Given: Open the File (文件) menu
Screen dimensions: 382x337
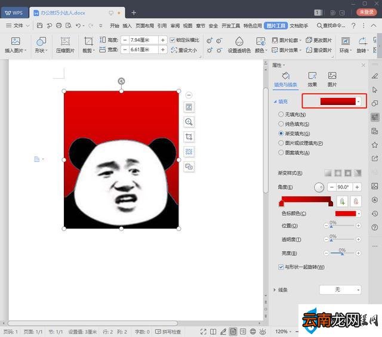Looking at the screenshot, I should (17, 25).
